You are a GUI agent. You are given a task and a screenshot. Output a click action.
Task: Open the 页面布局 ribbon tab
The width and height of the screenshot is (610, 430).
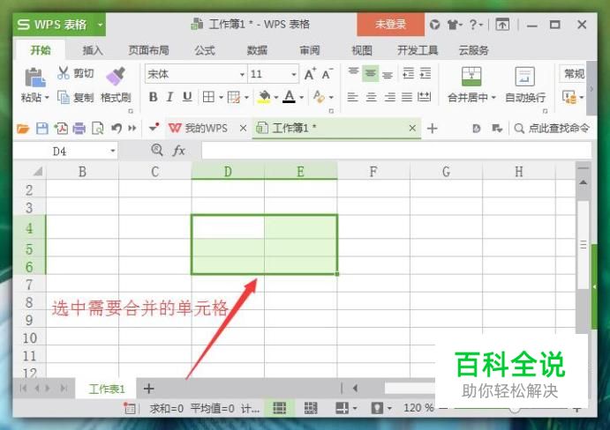click(148, 50)
